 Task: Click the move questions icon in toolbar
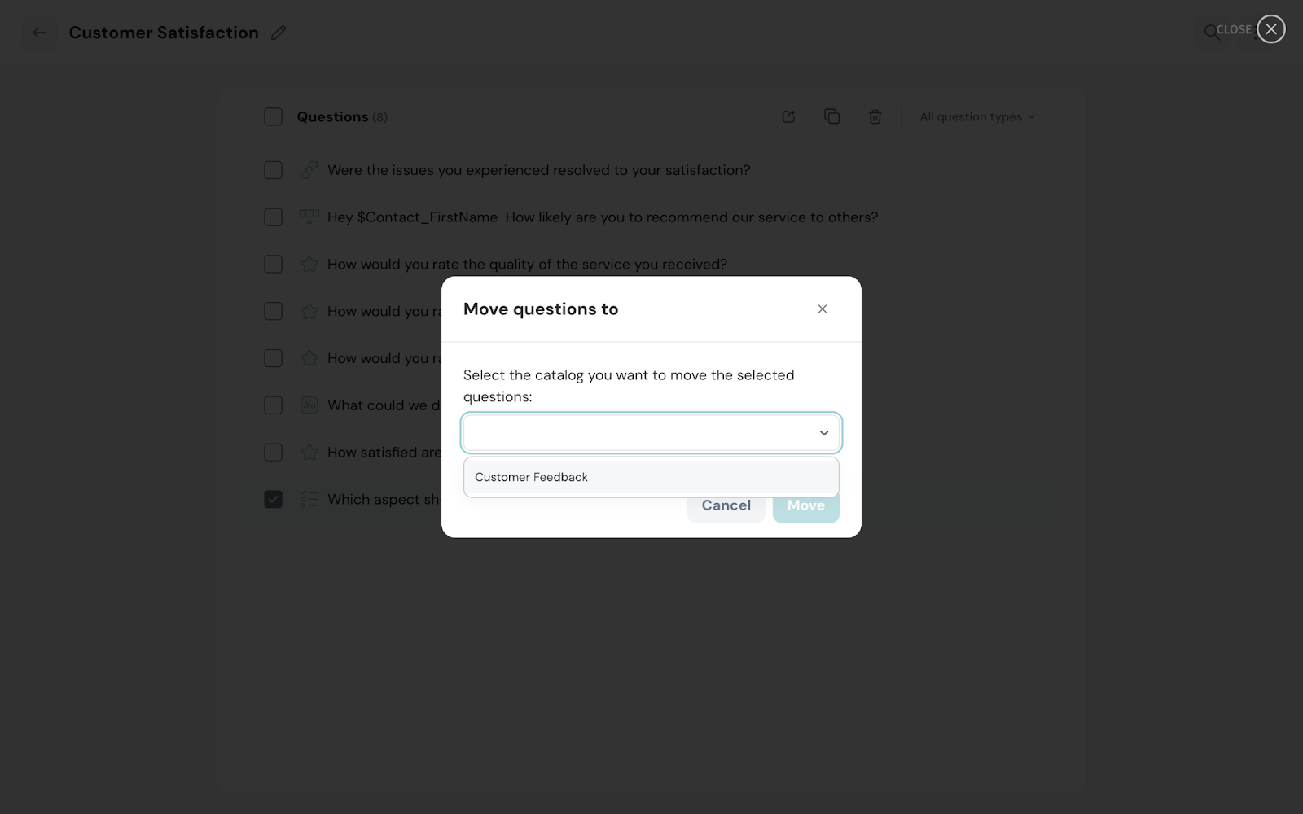(x=788, y=116)
